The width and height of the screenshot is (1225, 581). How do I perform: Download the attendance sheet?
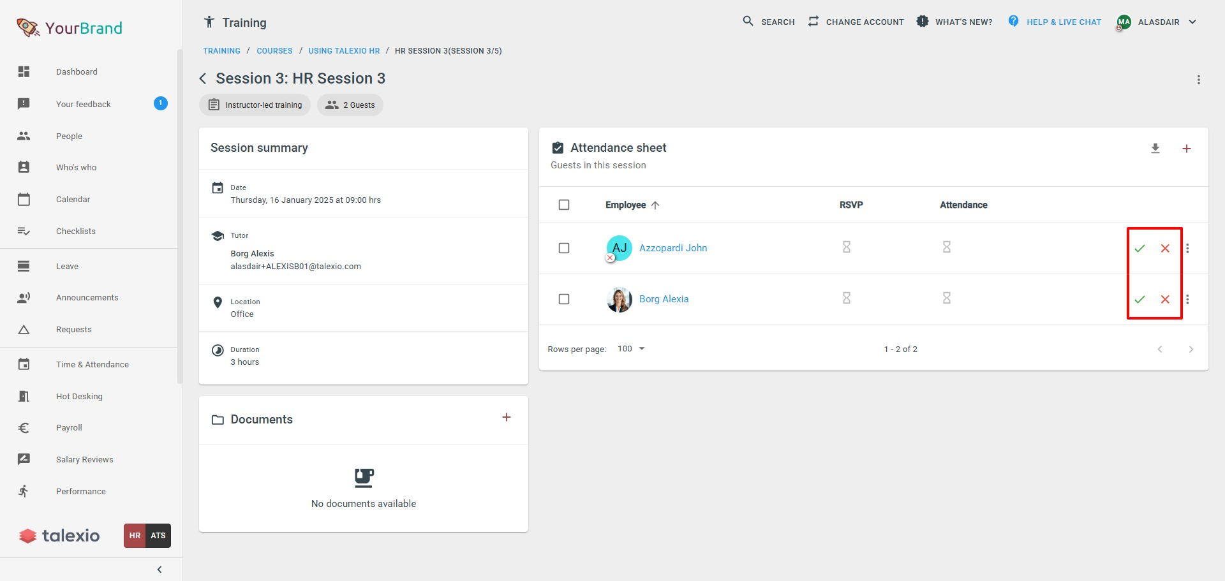pos(1155,149)
